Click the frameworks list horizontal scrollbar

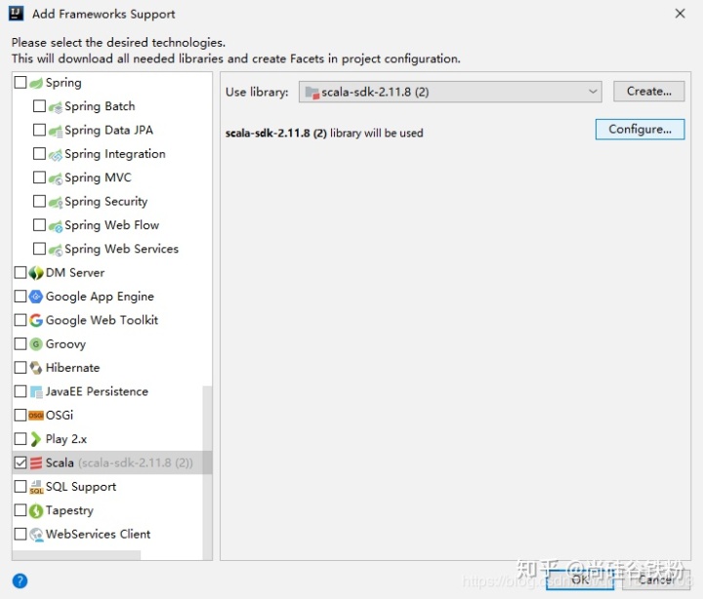pos(76,555)
